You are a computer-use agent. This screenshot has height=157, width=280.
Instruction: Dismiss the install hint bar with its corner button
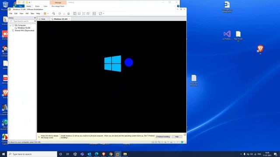coord(185,135)
